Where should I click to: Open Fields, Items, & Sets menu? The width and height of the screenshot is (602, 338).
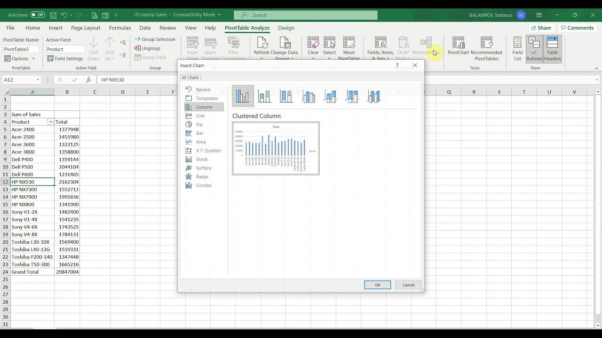pyautogui.click(x=380, y=48)
